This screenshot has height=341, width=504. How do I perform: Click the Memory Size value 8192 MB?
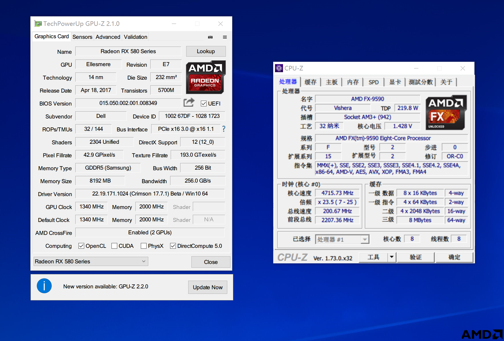tap(100, 181)
